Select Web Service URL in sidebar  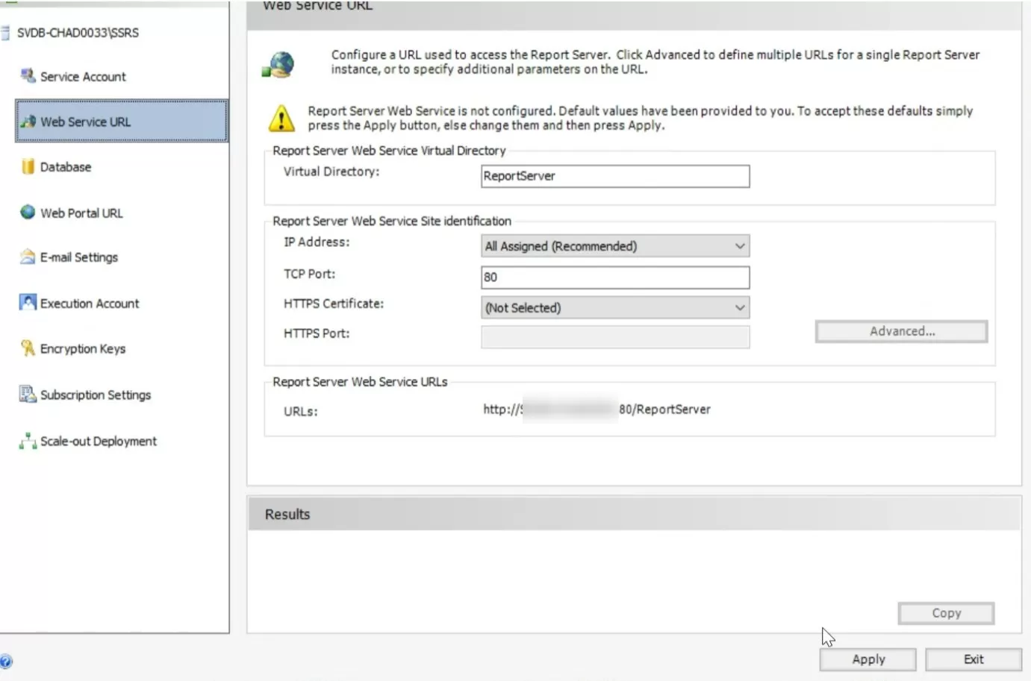point(122,121)
